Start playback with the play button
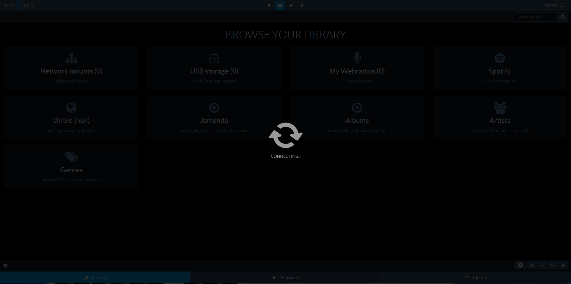Viewport: 571px width, 284px height. [x=291, y=5]
